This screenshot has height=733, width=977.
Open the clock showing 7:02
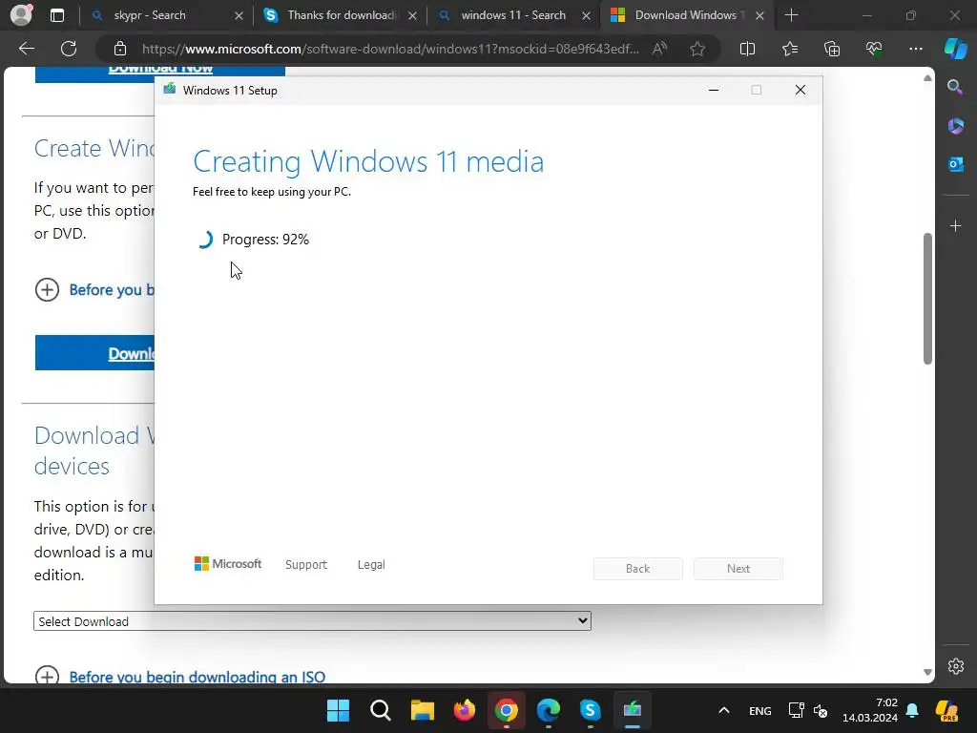tap(870, 710)
